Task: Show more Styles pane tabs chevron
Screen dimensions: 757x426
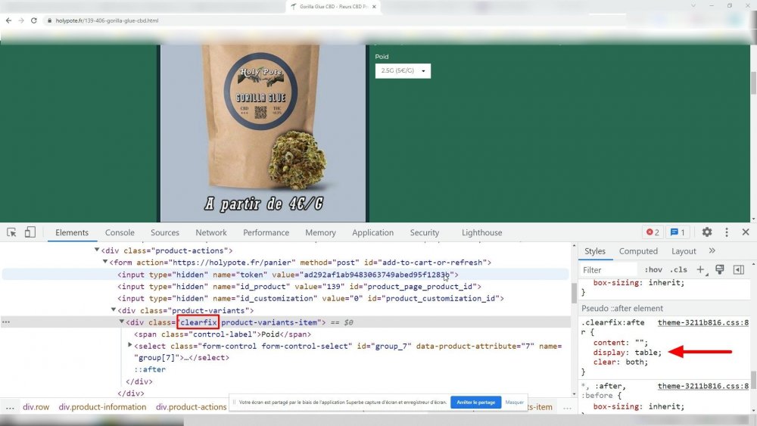Action: click(x=712, y=251)
